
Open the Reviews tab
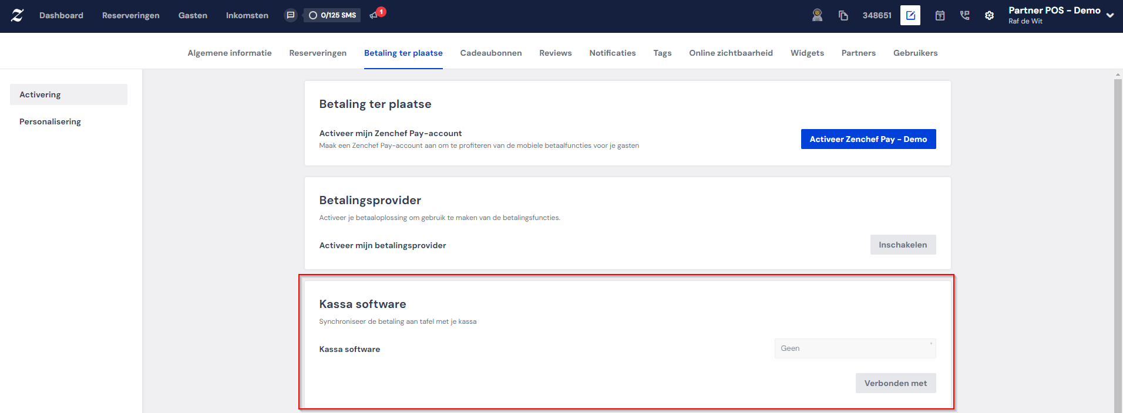556,53
